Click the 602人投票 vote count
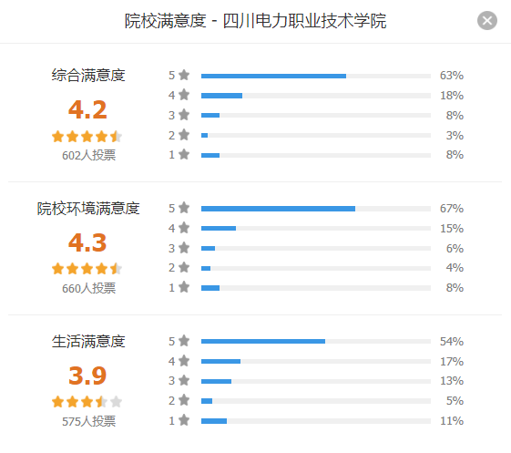This screenshot has height=453, width=511. (x=88, y=155)
